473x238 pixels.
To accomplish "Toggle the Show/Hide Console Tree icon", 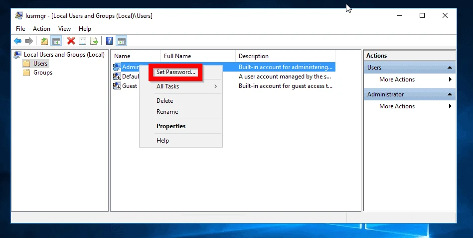I will click(x=56, y=41).
